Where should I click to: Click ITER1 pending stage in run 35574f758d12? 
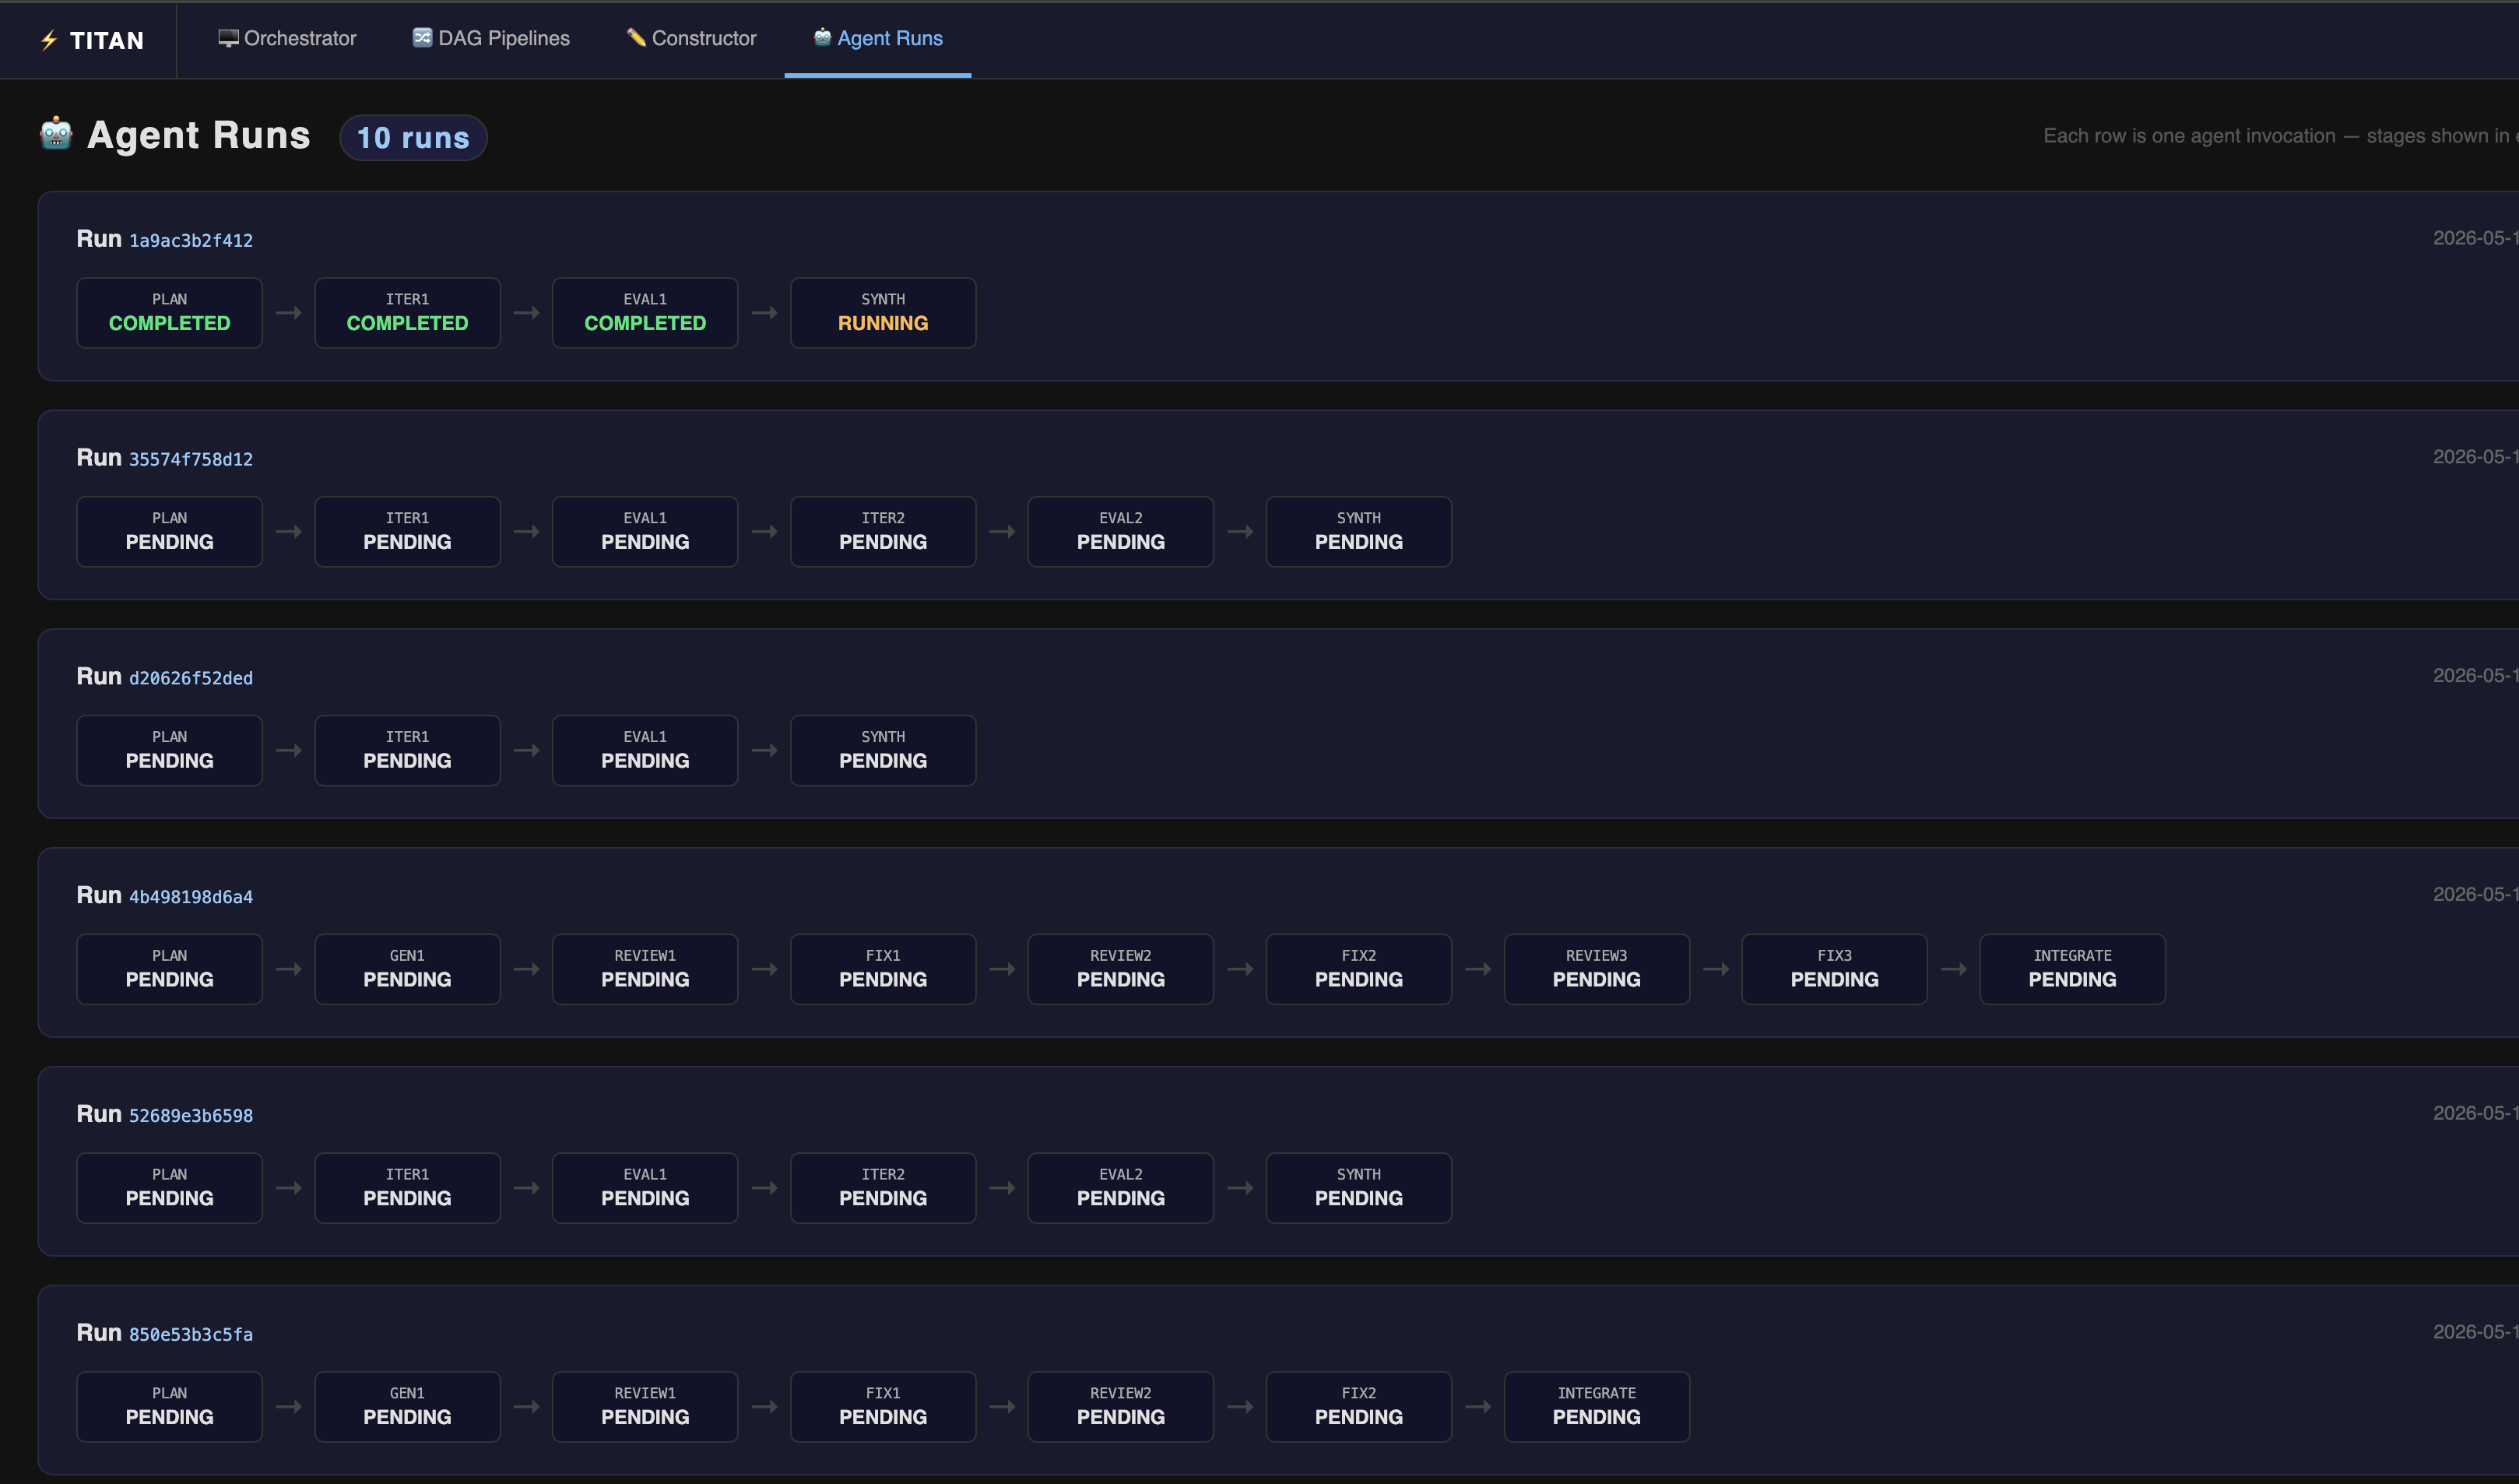click(x=408, y=532)
